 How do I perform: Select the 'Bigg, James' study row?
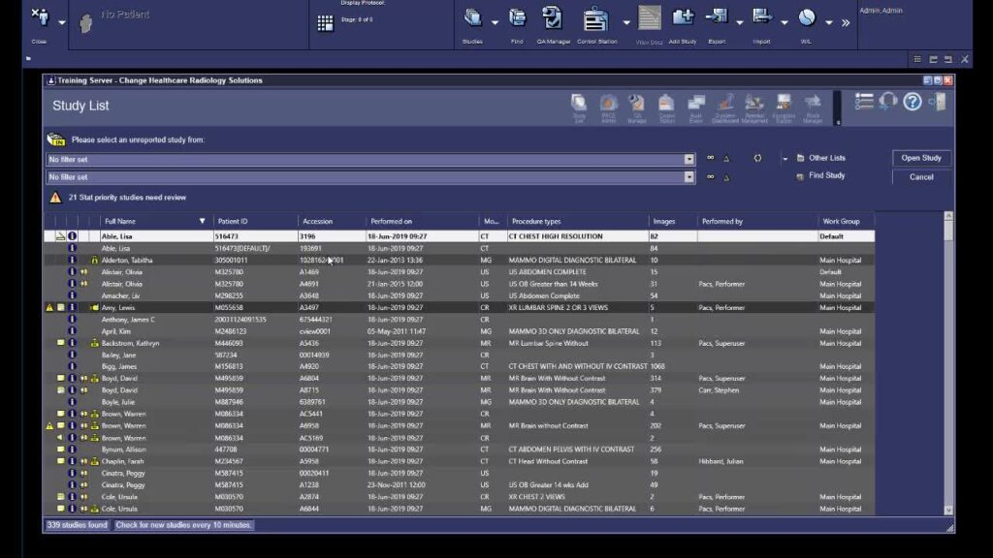click(x=459, y=366)
